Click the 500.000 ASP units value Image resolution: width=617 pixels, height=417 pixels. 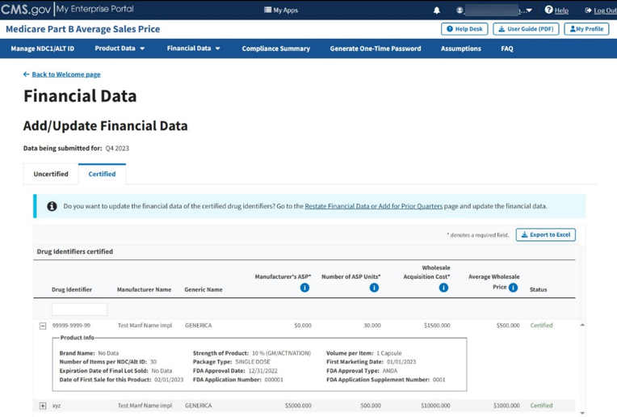point(371,406)
